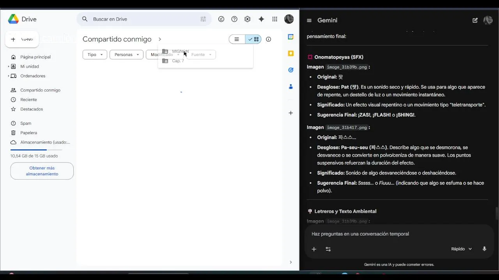Image resolution: width=499 pixels, height=280 pixels.
Task: Start new Gemini chat
Action: (475, 20)
